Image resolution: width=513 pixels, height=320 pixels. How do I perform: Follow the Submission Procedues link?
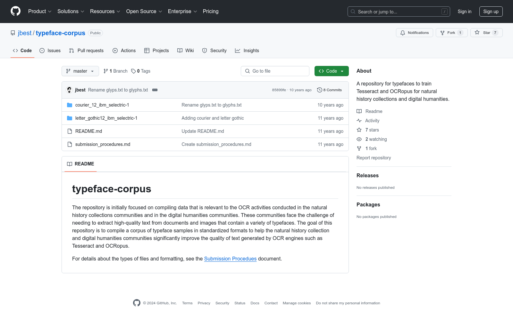230,259
